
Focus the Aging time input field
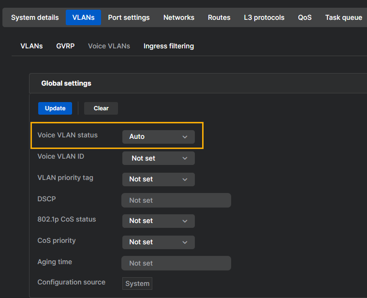point(176,263)
